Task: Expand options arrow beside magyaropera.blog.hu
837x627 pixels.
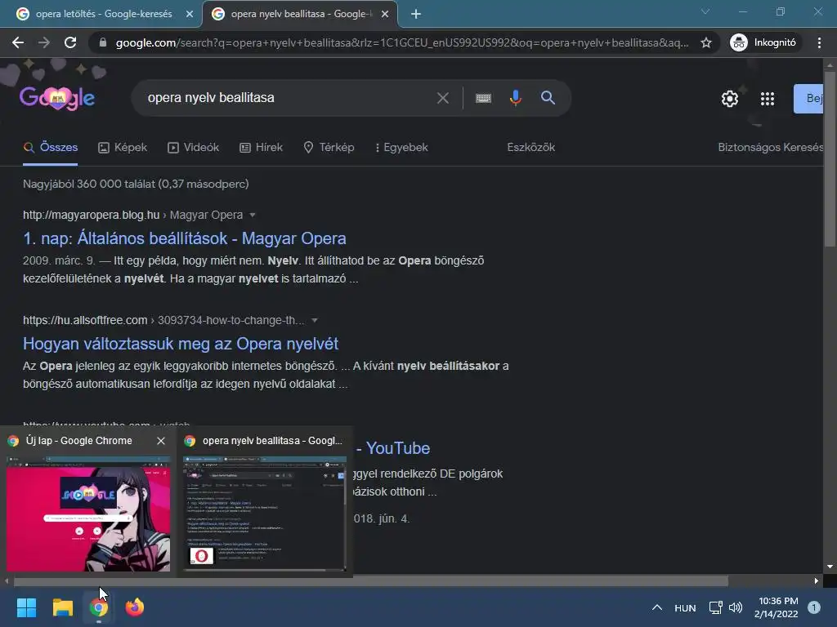Action: pyautogui.click(x=253, y=215)
